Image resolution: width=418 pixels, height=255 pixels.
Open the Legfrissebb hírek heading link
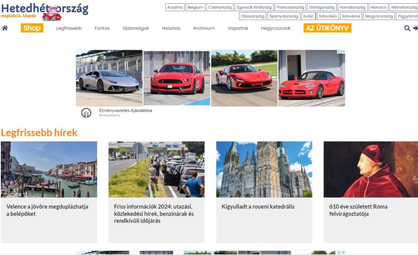[x=39, y=133]
